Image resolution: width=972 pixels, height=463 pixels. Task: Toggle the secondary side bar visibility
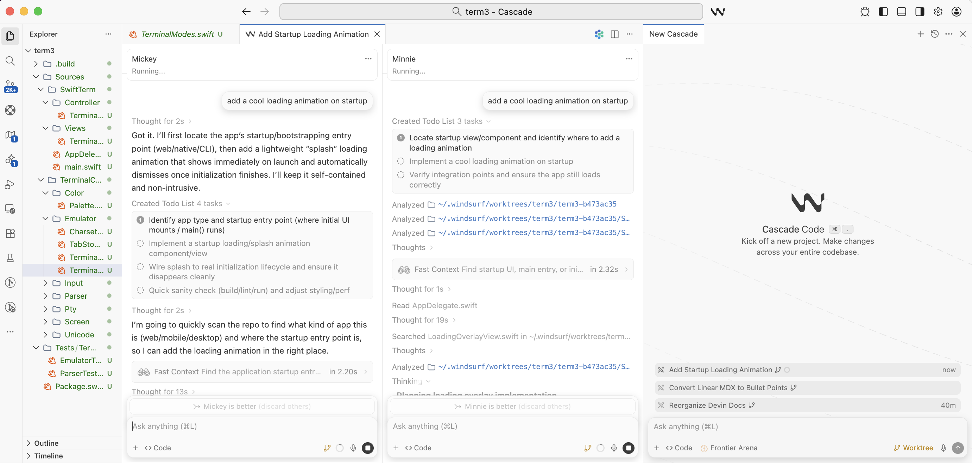point(920,12)
